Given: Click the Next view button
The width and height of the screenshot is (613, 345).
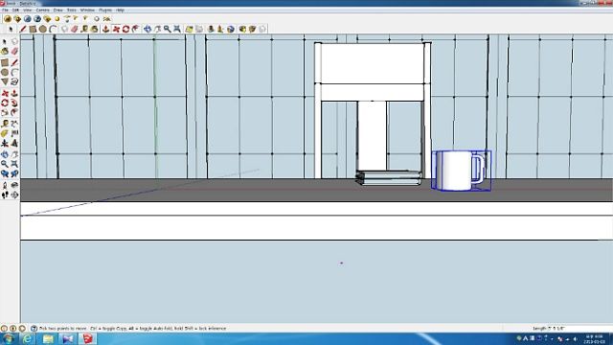Looking at the screenshot, I should (14, 173).
